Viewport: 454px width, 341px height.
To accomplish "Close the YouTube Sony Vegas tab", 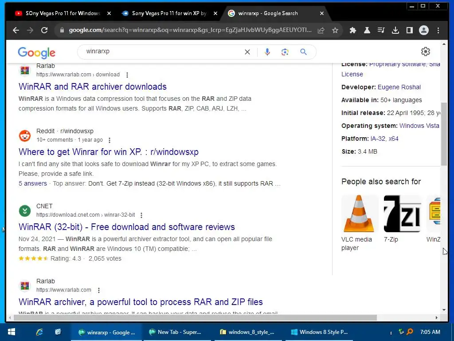I will tap(109, 13).
